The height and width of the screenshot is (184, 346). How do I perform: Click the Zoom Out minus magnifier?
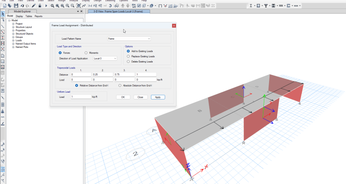tap(72, 6)
